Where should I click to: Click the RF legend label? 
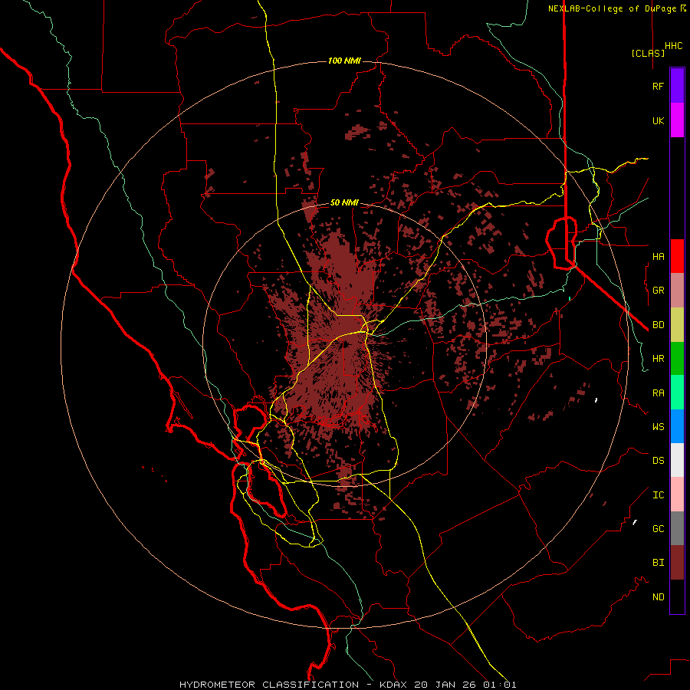[x=658, y=86]
